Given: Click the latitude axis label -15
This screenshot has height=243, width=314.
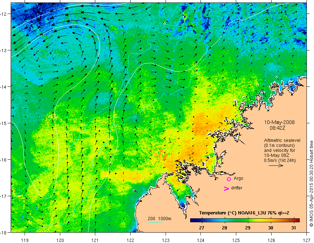Looking at the screenshot, I should coord(4,123).
